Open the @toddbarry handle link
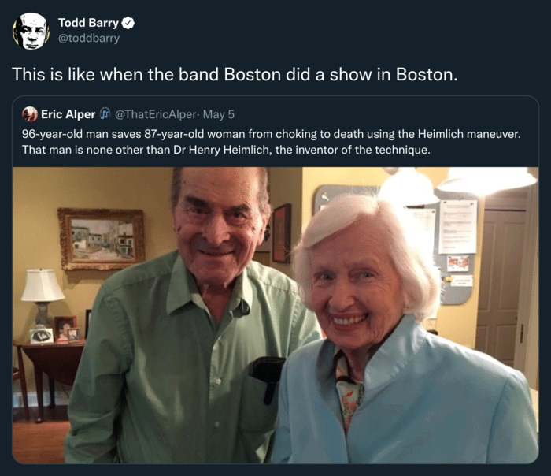The image size is (551, 476). (x=88, y=38)
